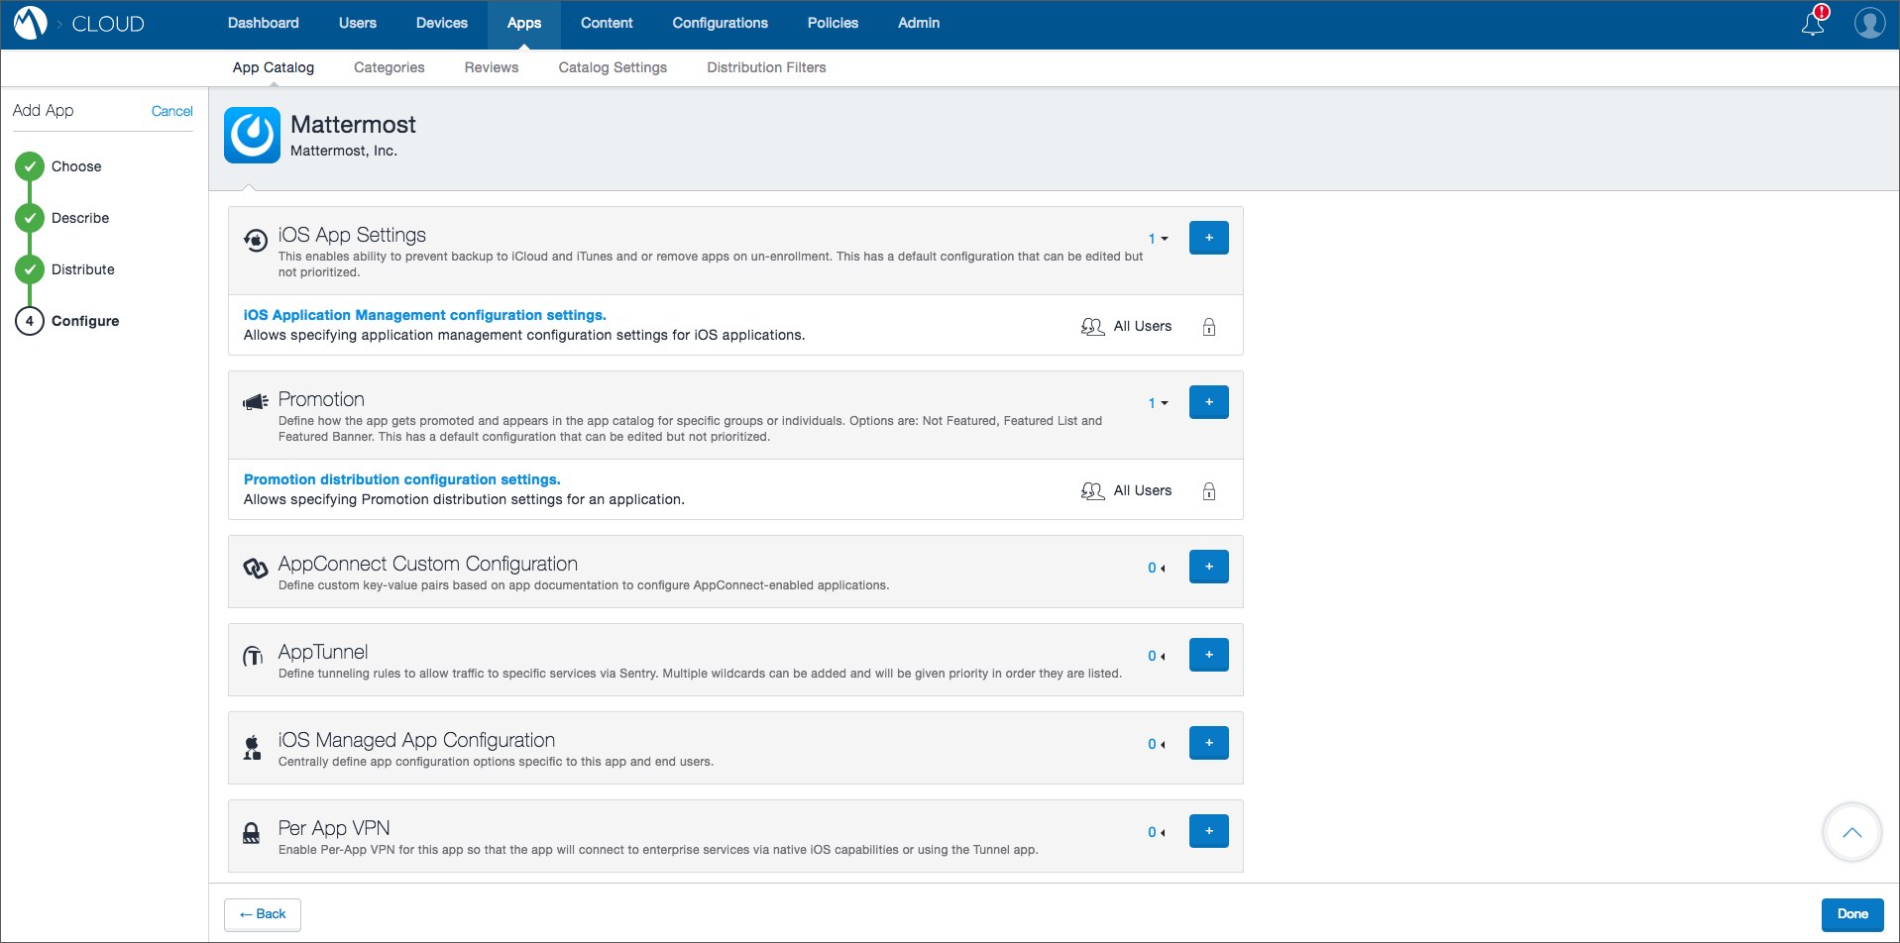
Task: Click the Add App heading
Action: click(x=44, y=110)
